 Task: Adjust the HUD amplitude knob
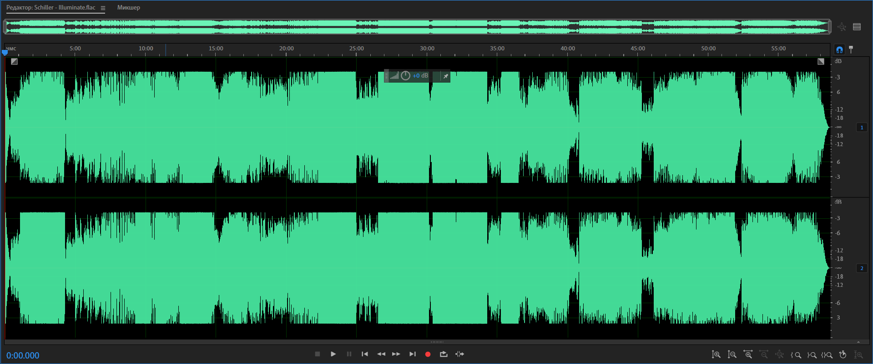(405, 76)
